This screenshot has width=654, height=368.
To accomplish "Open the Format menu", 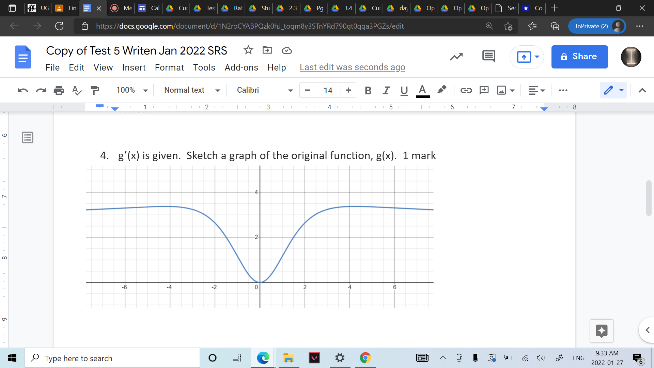I will click(x=169, y=67).
